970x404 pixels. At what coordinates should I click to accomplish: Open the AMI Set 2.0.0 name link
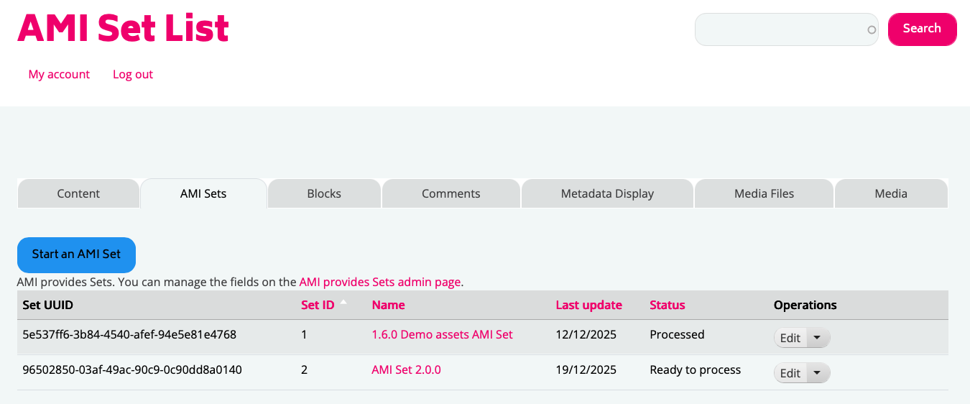406,370
